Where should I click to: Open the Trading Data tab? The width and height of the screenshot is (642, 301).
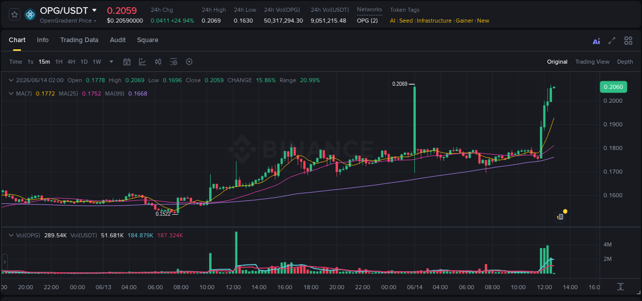point(79,40)
